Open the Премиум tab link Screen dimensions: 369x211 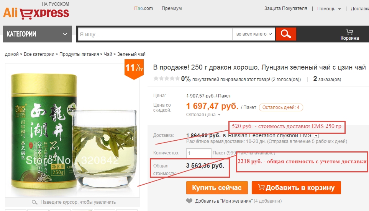pos(172,8)
